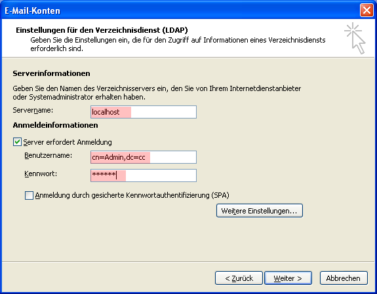Focus the Servername field containing localhost
Image resolution: width=377 pixels, height=294 pixels.
[x=144, y=112]
